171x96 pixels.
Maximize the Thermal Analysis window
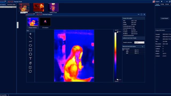coord(141,14)
